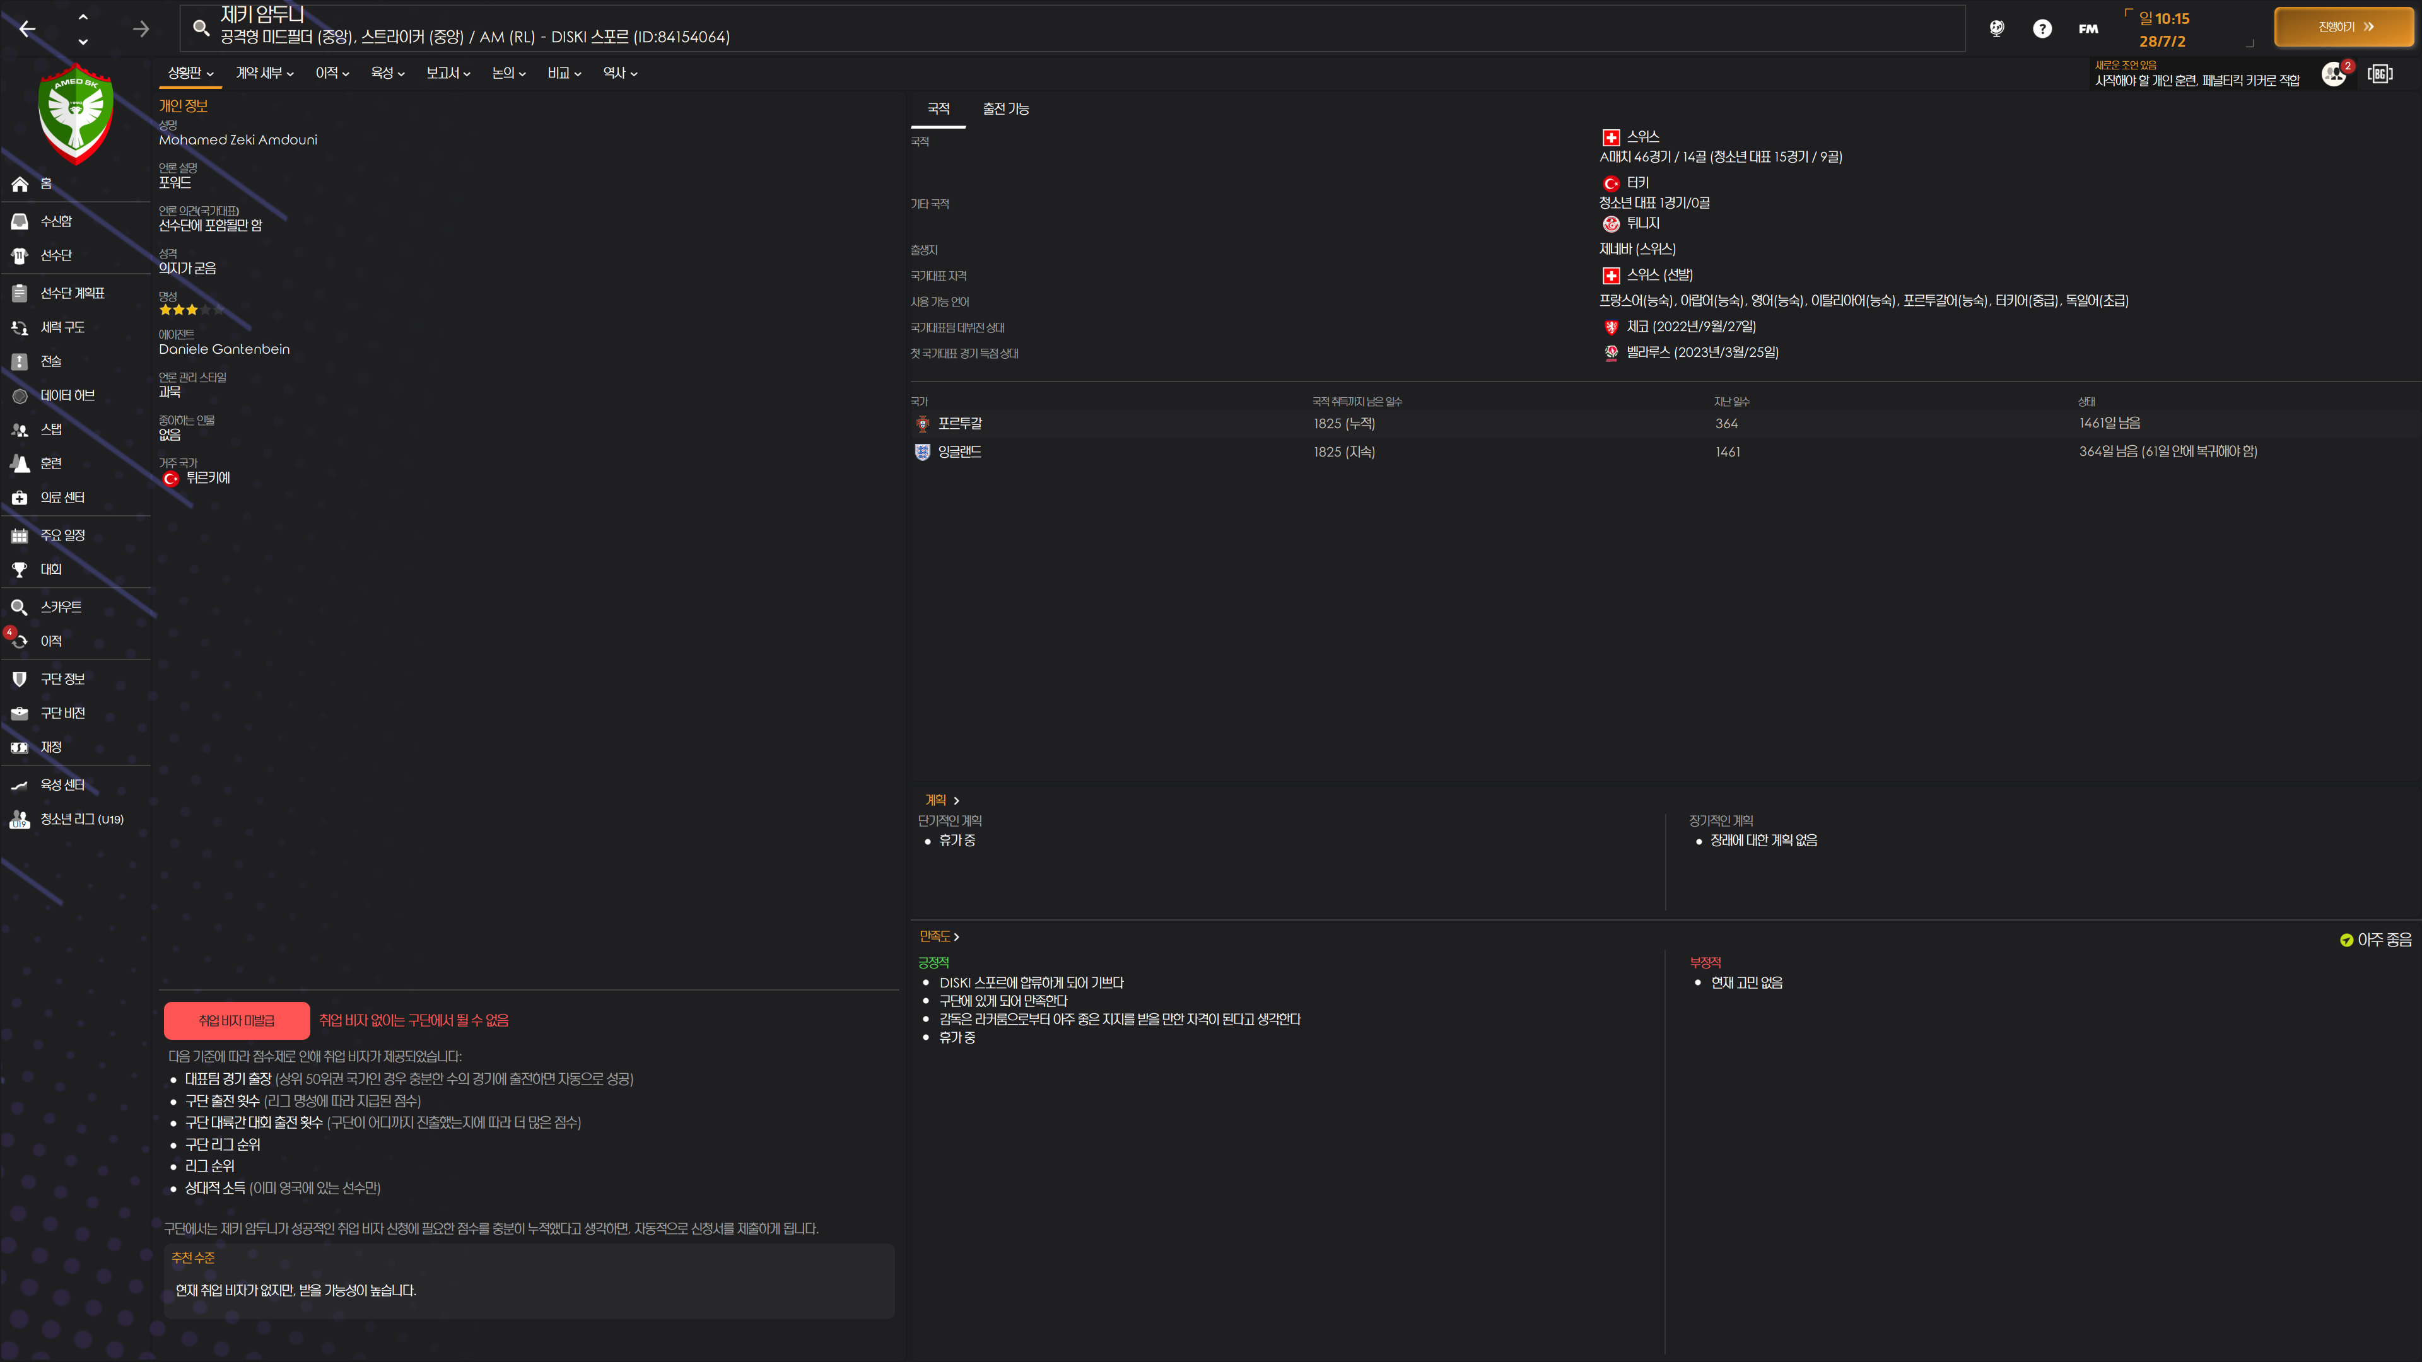Open the 전술 tactics sidebar icon
The width and height of the screenshot is (2422, 1362).
click(20, 361)
